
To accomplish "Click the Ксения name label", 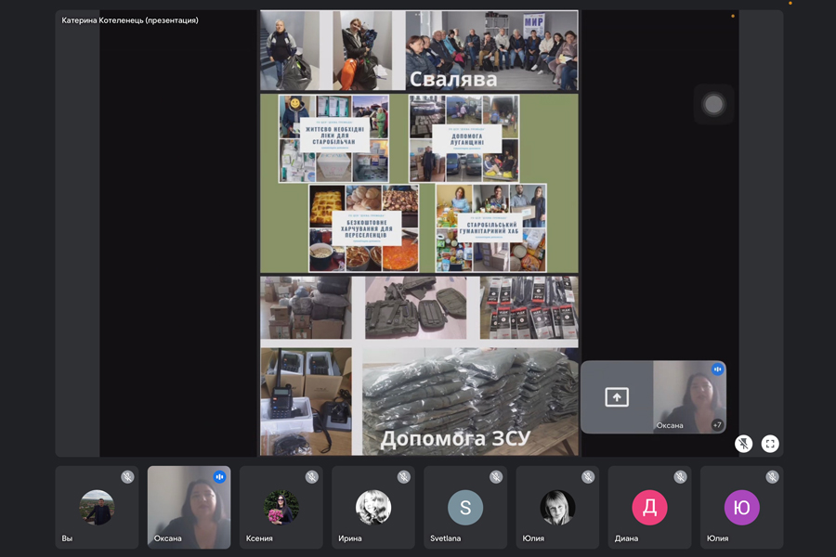I will point(259,538).
